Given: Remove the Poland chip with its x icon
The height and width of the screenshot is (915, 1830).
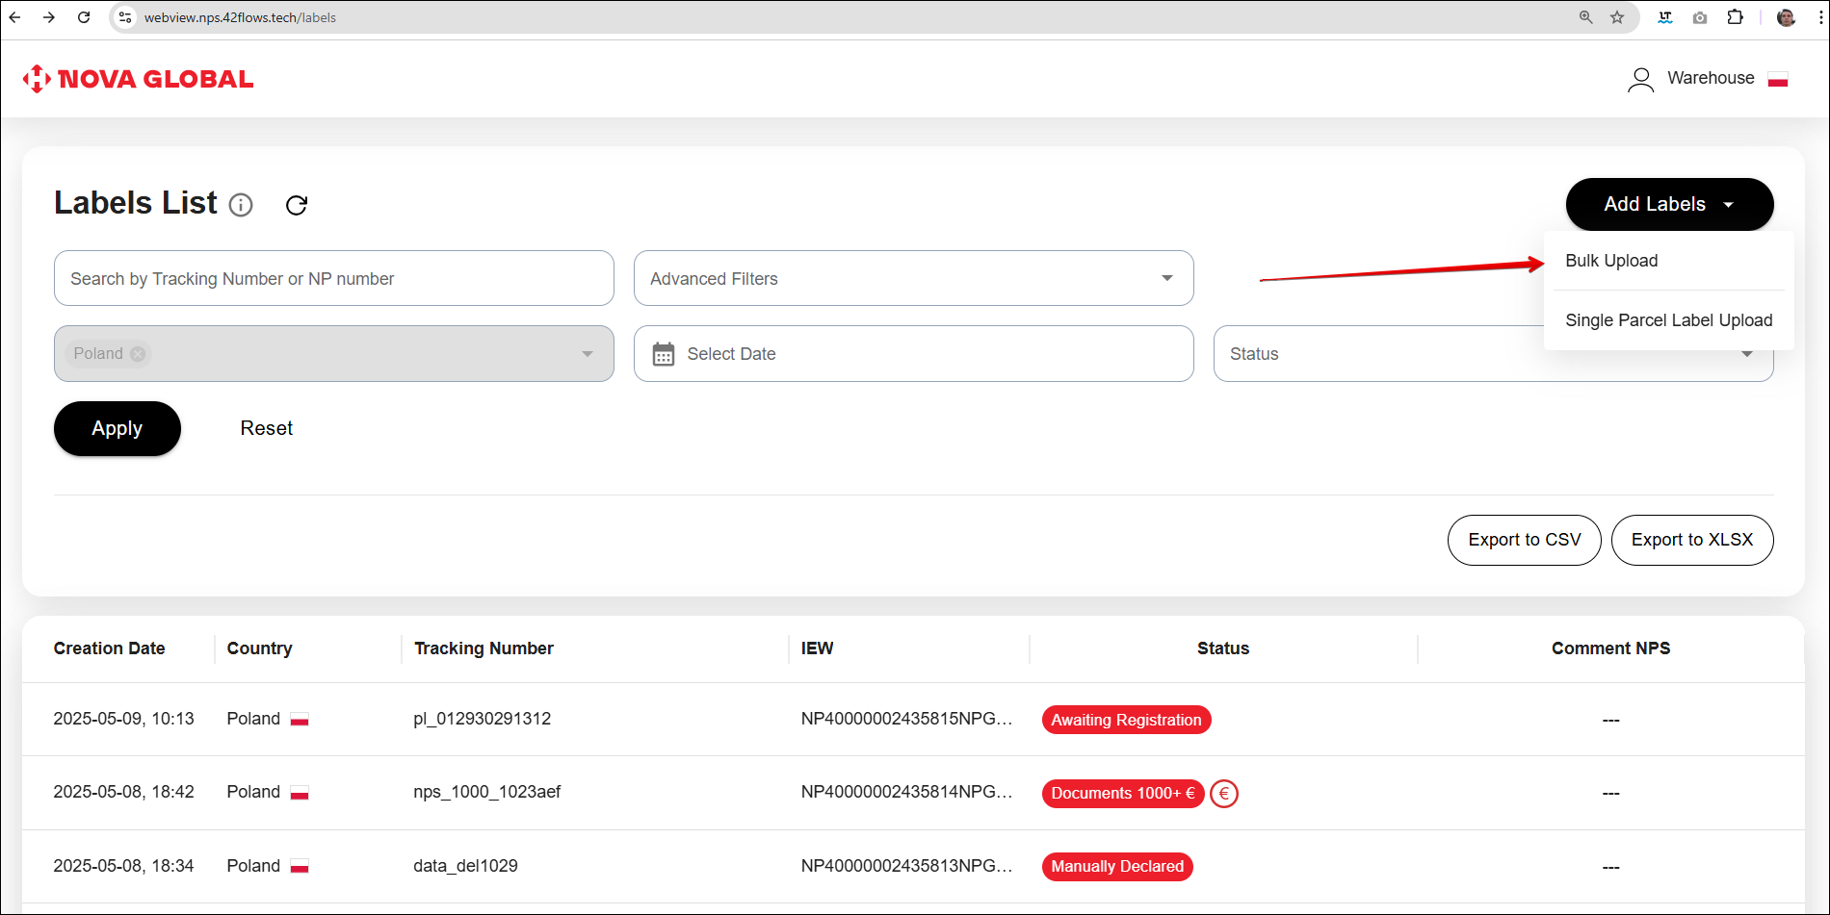Looking at the screenshot, I should coord(138,354).
